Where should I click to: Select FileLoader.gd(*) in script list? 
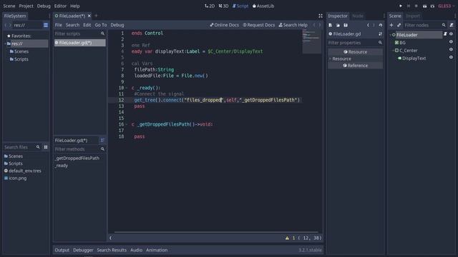[x=79, y=43]
